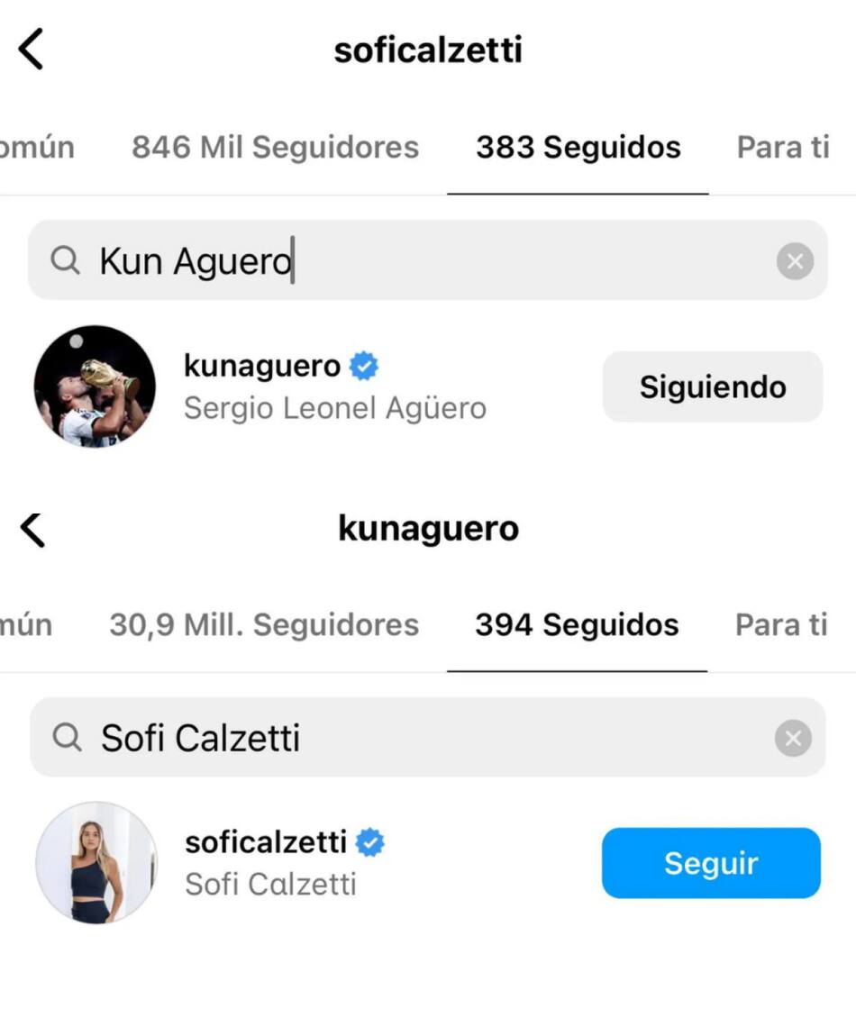Select the 383 Seguidos tab
This screenshot has width=856, height=1027.
click(578, 148)
